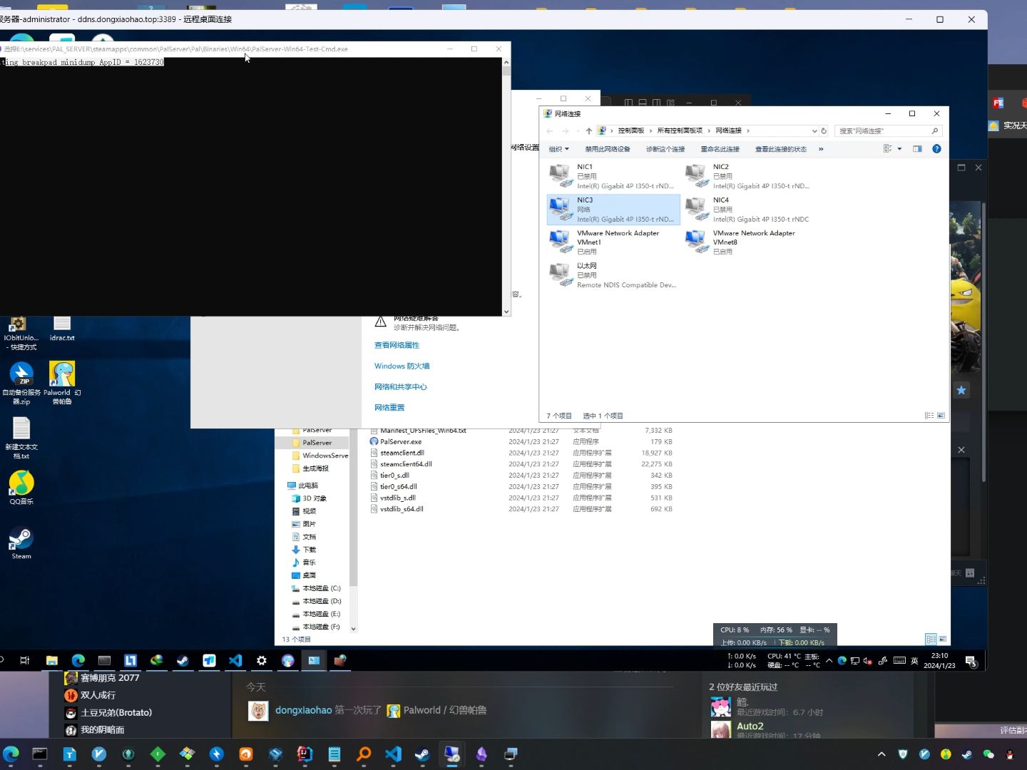The height and width of the screenshot is (770, 1027).
Task: Open remote Action Center notifications
Action: click(971, 661)
